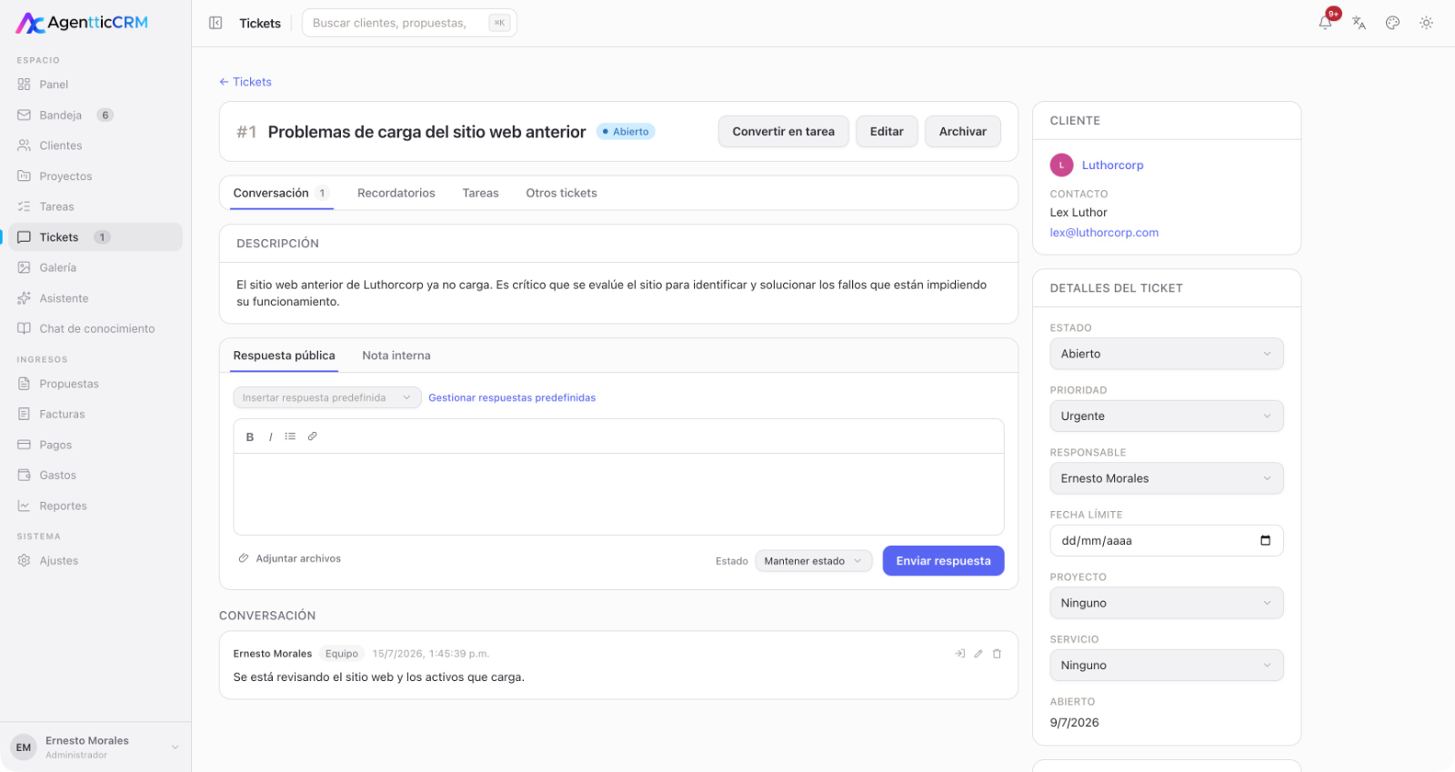Switch to the Conversación tab

click(281, 193)
